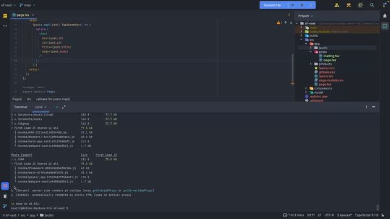Open .eslintrc.json in project tree

click(x=319, y=96)
